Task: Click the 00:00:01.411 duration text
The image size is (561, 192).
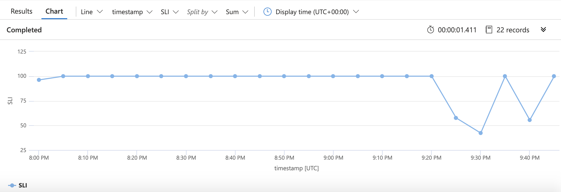Action: coord(457,30)
